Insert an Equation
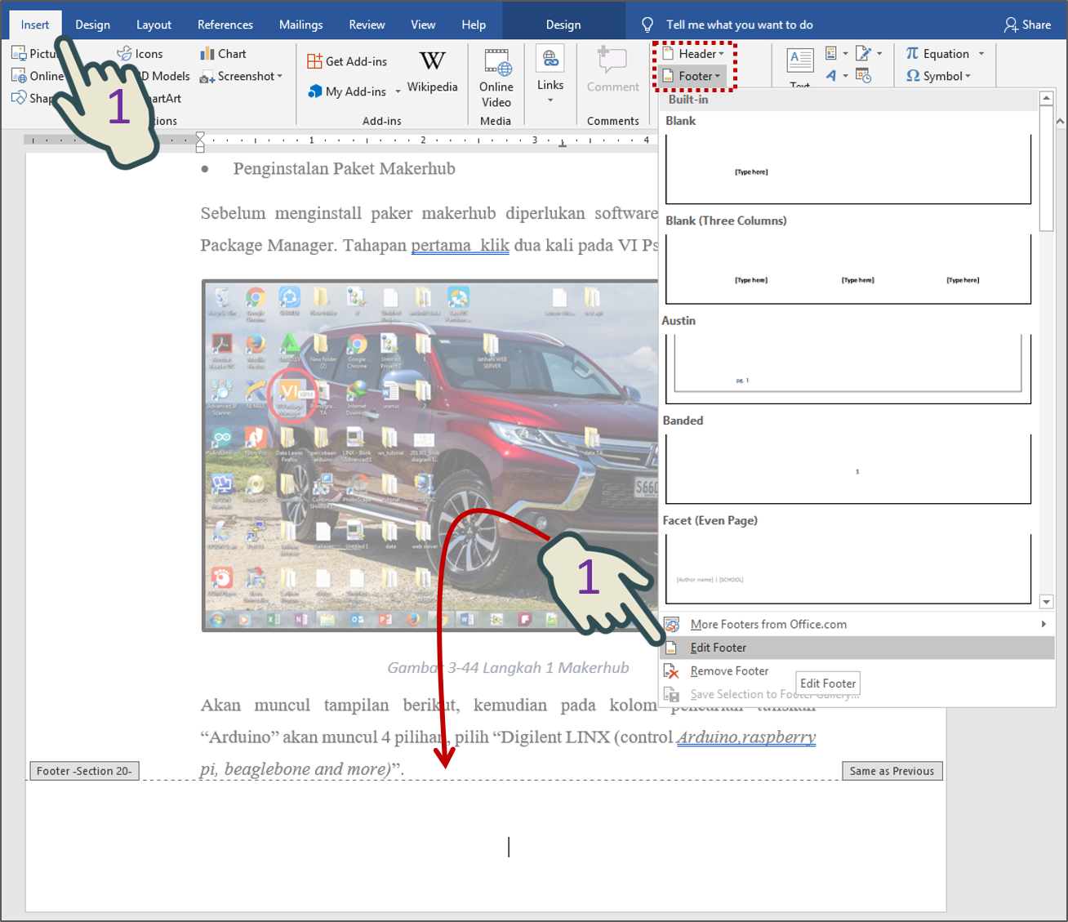Viewport: 1068px width, 922px height. pos(939,53)
